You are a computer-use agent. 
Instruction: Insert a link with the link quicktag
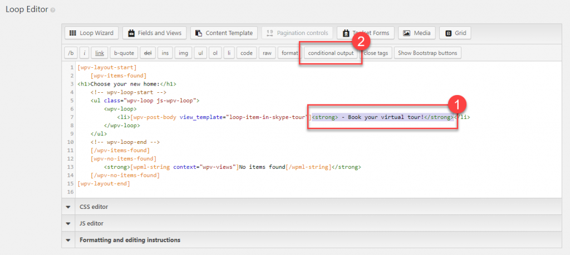tap(100, 53)
